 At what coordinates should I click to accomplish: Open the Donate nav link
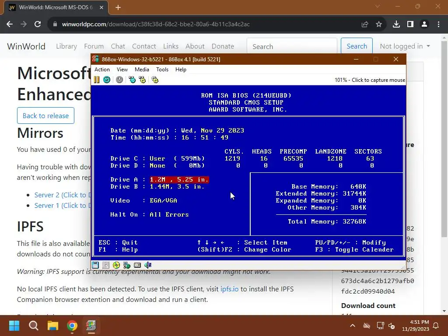[x=223, y=46]
